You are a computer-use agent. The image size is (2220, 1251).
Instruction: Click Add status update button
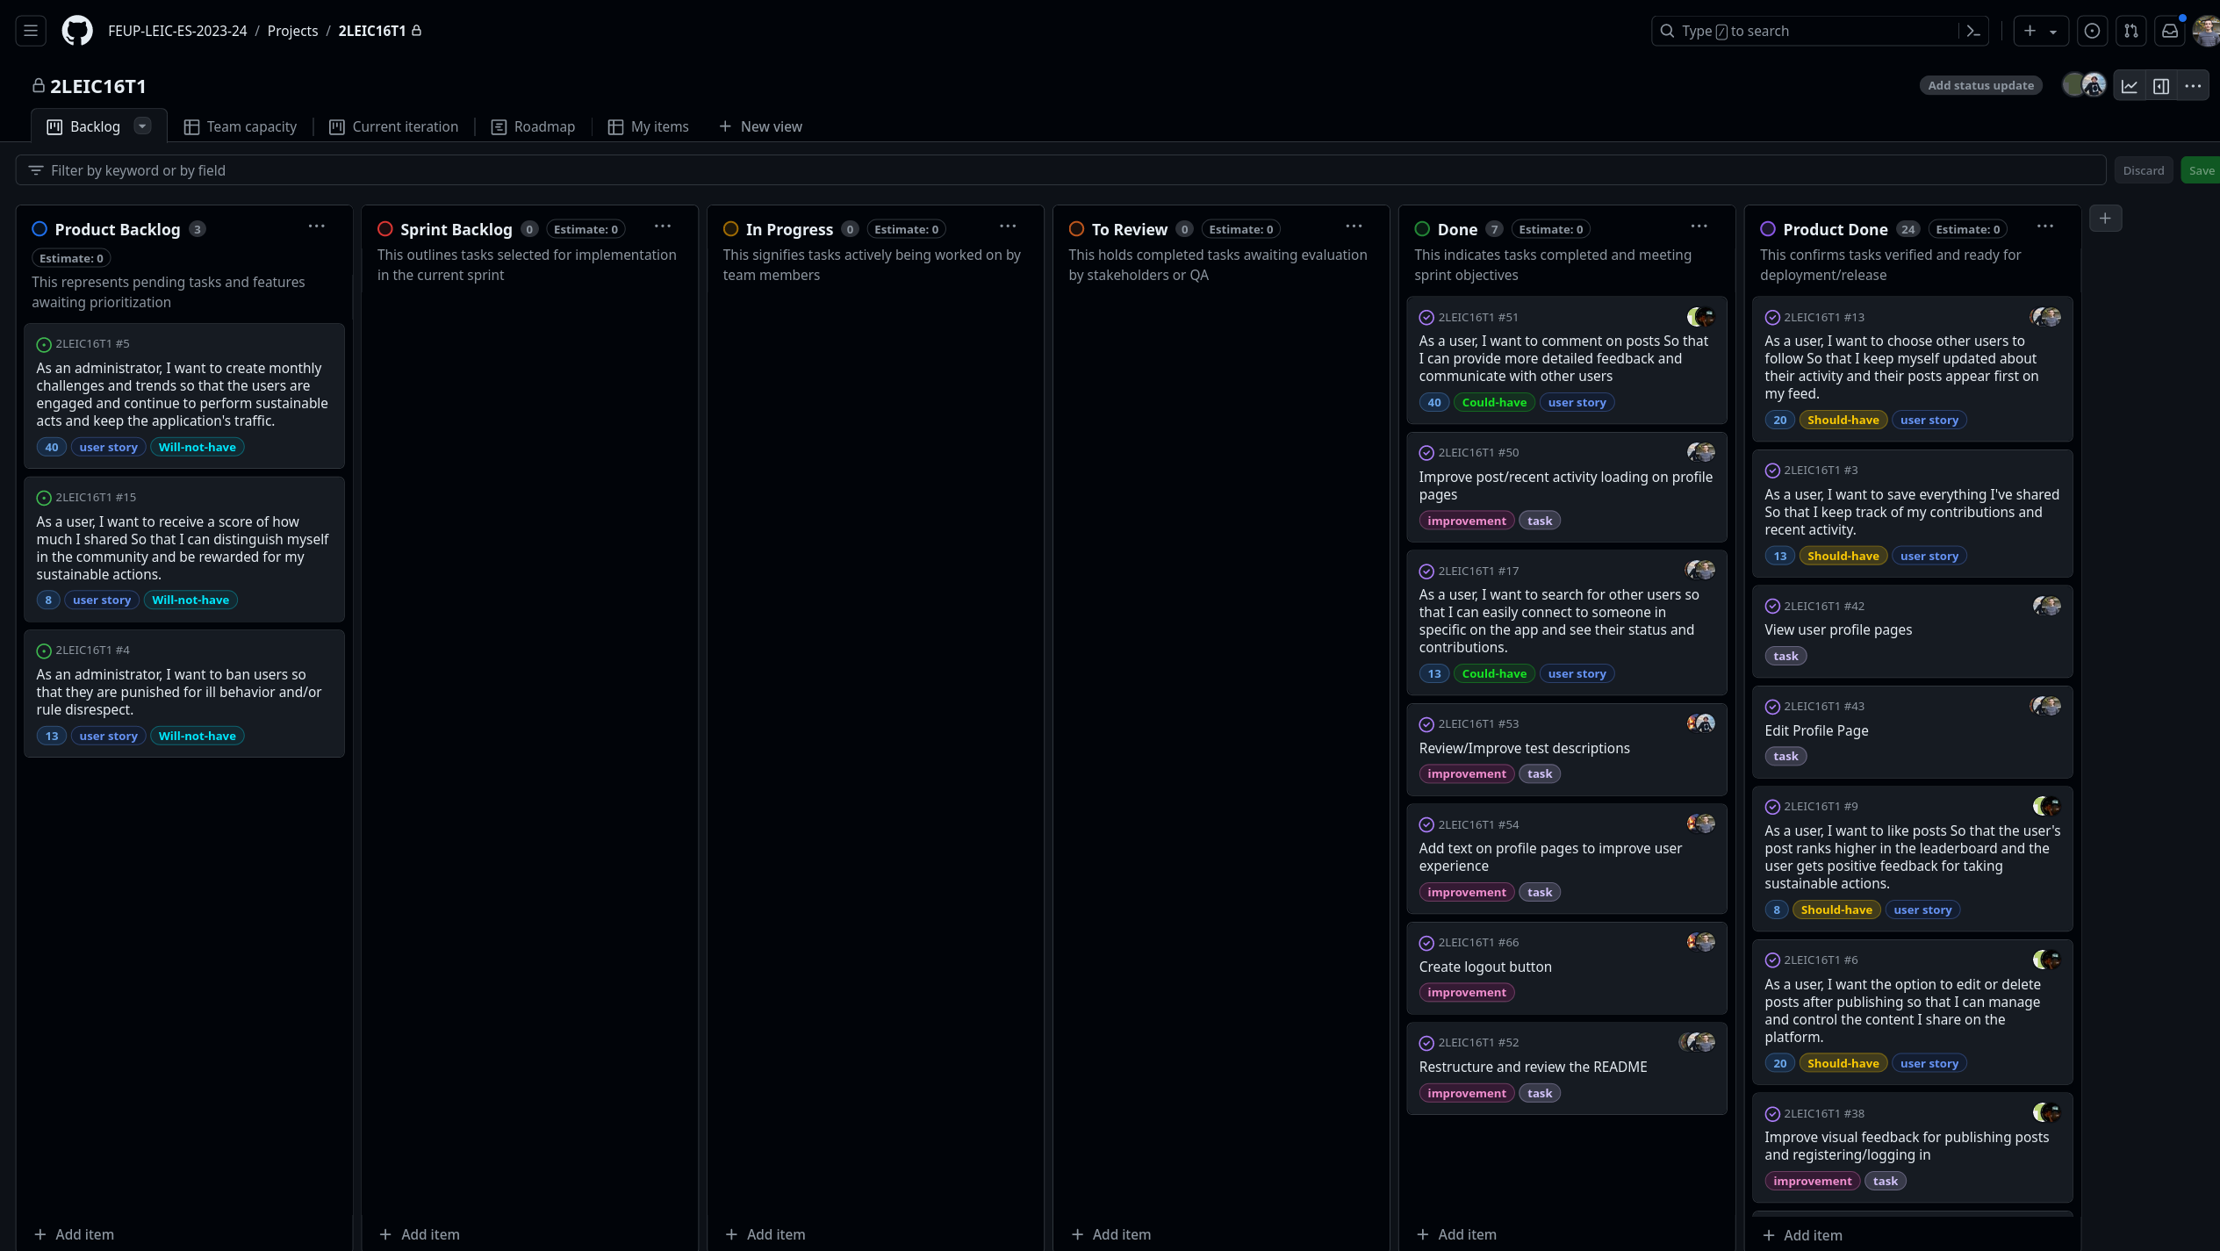[x=1980, y=85]
